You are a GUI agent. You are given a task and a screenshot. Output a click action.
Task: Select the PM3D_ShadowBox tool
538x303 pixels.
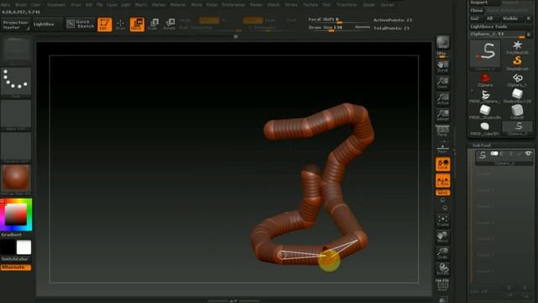485,112
